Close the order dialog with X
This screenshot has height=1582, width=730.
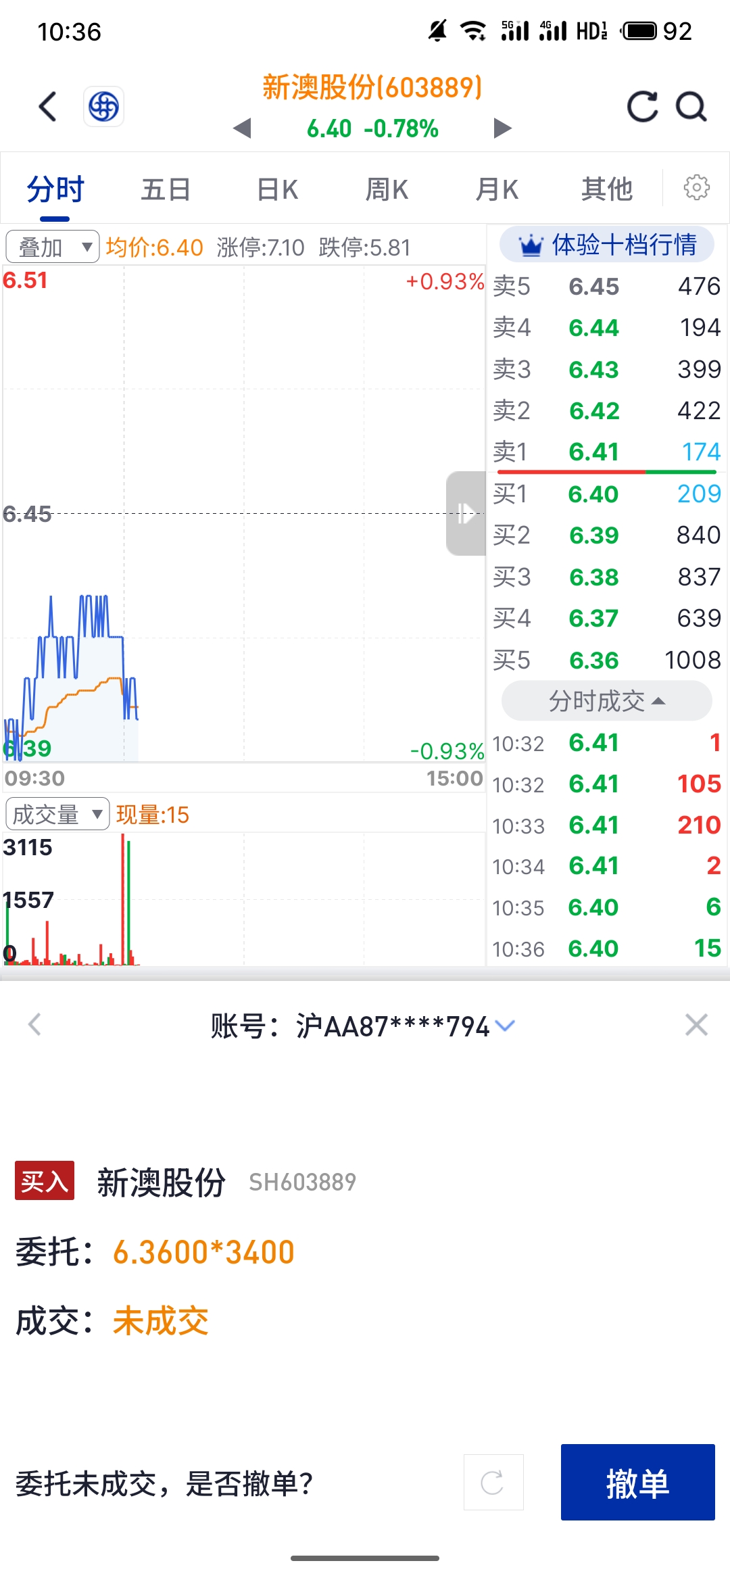tap(696, 1024)
